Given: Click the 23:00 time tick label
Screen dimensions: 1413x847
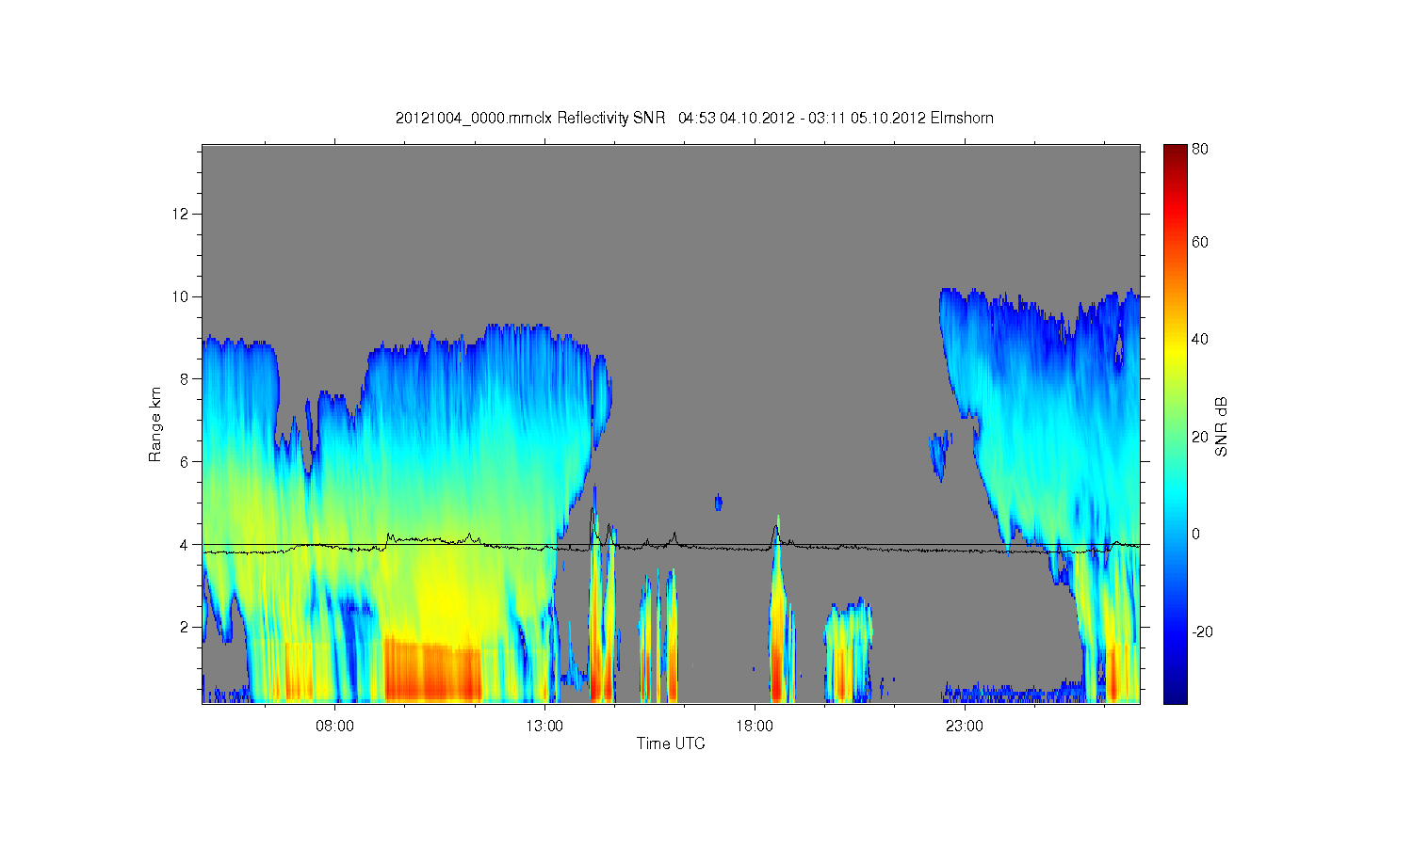Looking at the screenshot, I should click(x=965, y=726).
